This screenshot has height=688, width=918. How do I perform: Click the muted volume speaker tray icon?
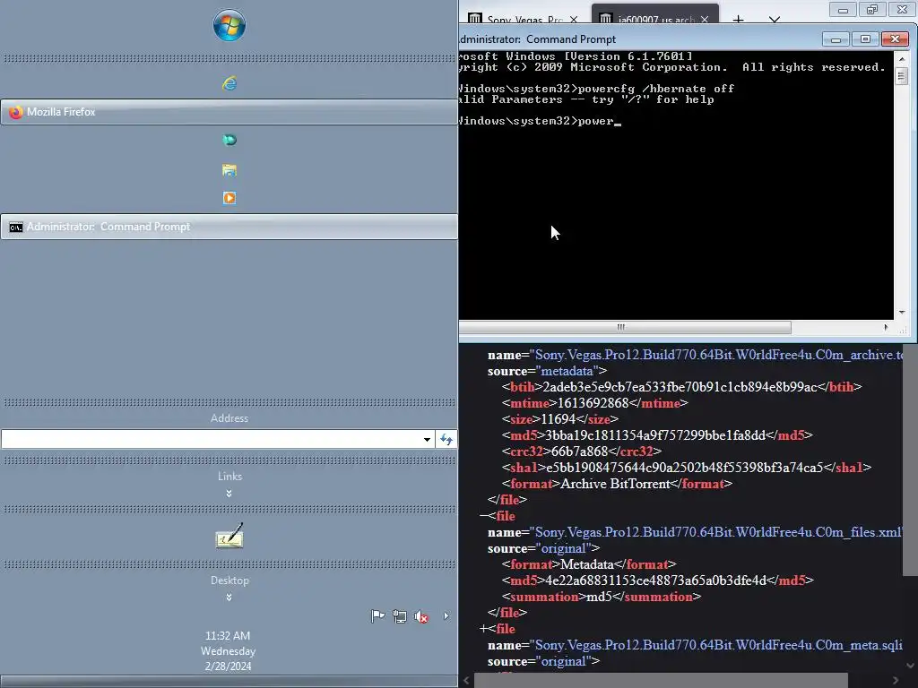click(x=421, y=616)
